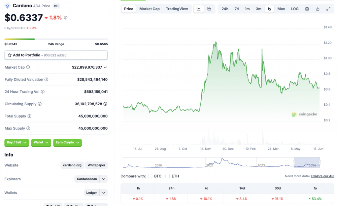
Task: Show 24 Hour Trading Vol info tooltip
Action: tap(43, 91)
